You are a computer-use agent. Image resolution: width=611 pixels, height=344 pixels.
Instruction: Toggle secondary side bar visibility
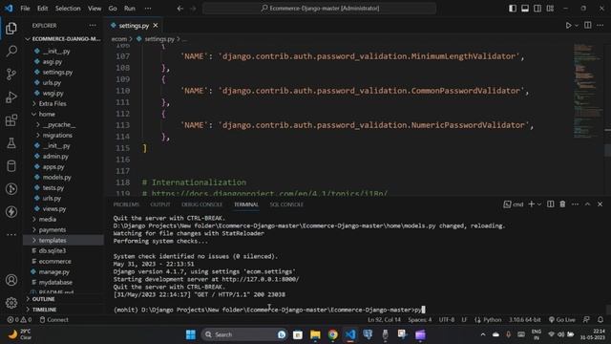click(537, 9)
